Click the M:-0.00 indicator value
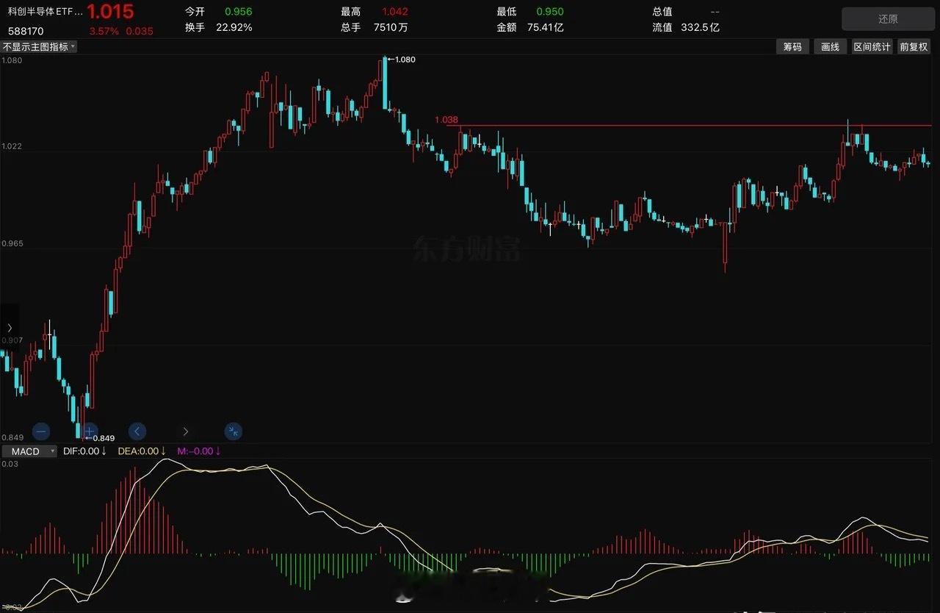This screenshot has height=613, width=940. (197, 451)
